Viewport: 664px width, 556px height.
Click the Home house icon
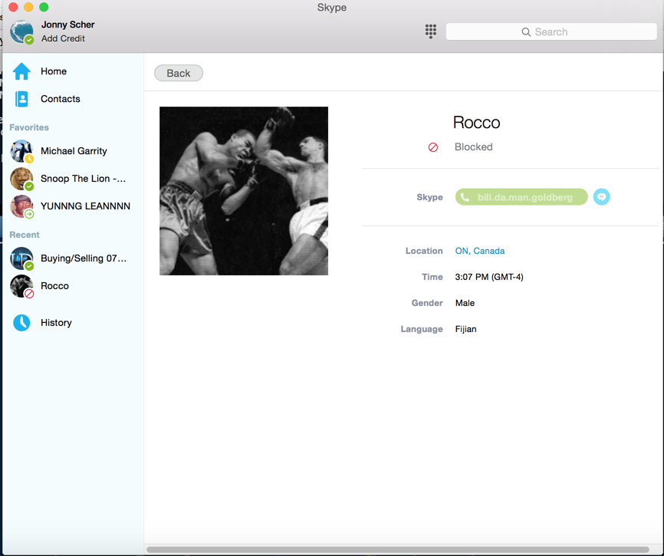pos(21,71)
